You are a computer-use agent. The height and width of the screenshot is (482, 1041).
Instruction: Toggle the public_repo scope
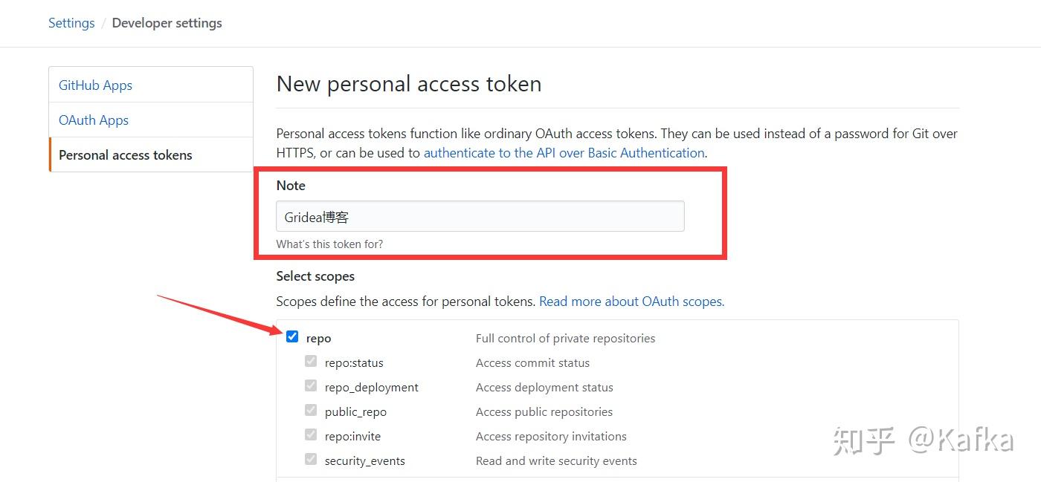[310, 410]
